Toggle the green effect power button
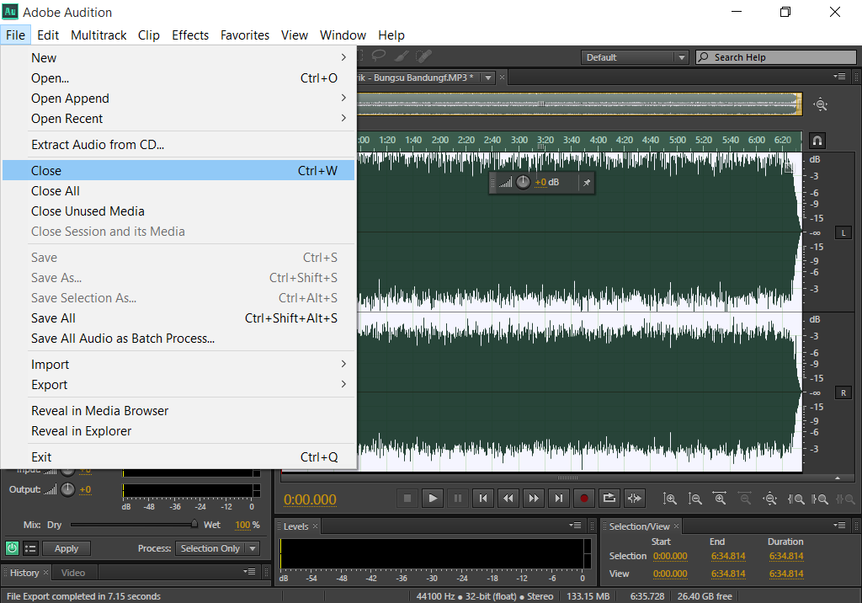 [x=12, y=548]
